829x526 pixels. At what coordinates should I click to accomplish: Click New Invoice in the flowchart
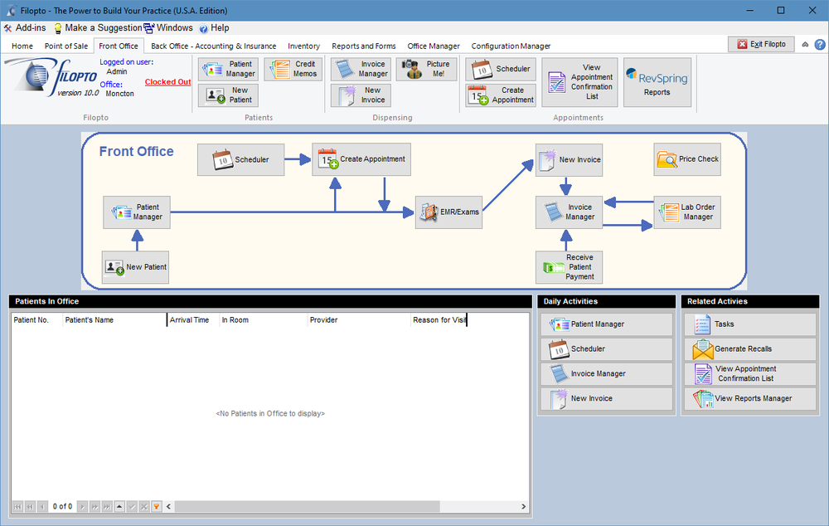click(x=569, y=160)
